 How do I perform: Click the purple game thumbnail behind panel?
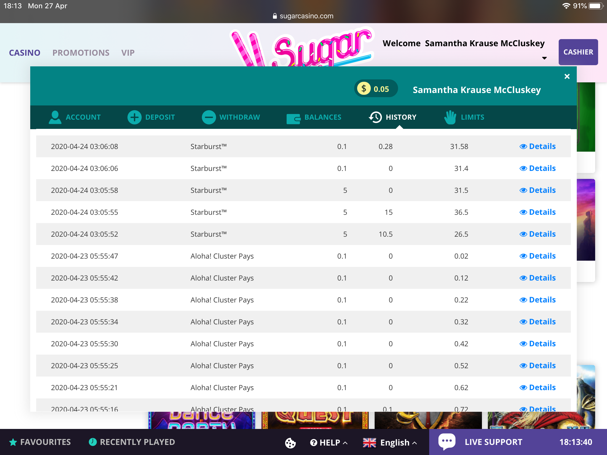pyautogui.click(x=586, y=220)
